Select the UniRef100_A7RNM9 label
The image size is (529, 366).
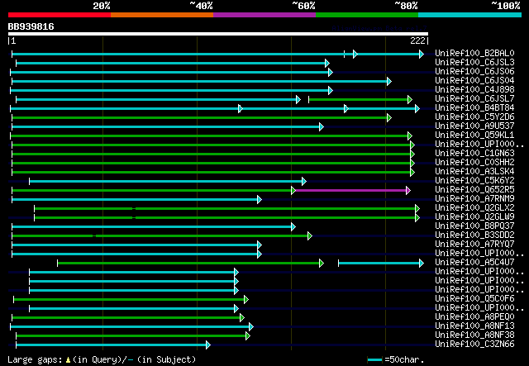(x=474, y=199)
